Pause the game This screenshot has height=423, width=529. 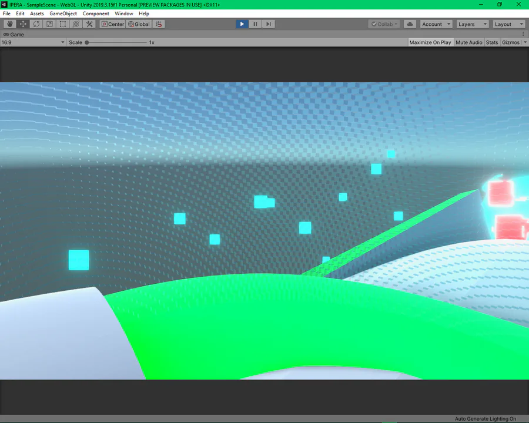pos(255,24)
